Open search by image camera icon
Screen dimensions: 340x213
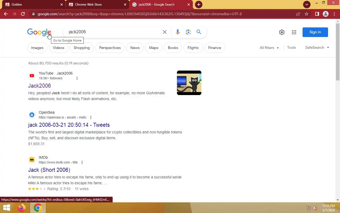(x=188, y=32)
